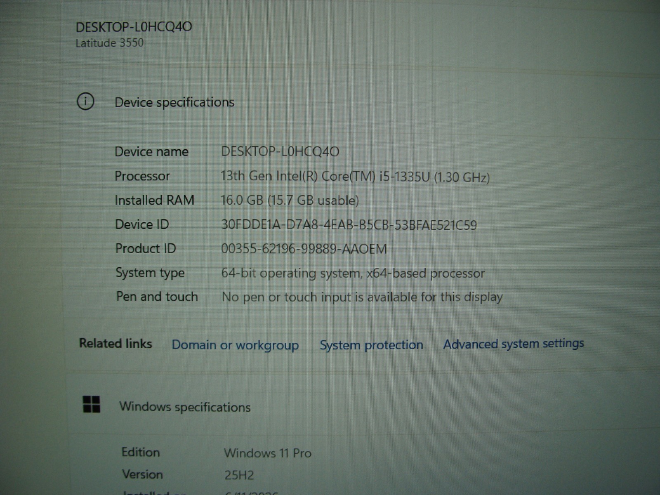Open Advanced system settings link
The height and width of the screenshot is (495, 660).
coord(514,344)
